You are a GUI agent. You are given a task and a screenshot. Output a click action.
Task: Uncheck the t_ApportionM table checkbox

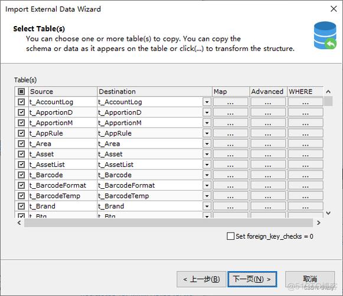click(x=21, y=123)
